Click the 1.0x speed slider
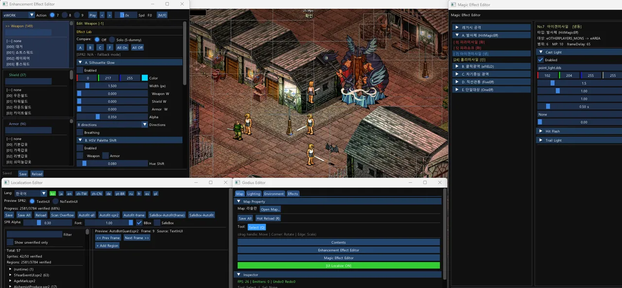Screen dimensions: 622x288 click(125, 15)
